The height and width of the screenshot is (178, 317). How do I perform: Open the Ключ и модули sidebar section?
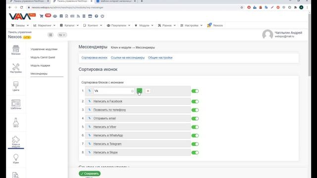pos(16,142)
